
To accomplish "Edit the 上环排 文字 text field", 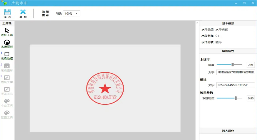I will click(236, 72).
